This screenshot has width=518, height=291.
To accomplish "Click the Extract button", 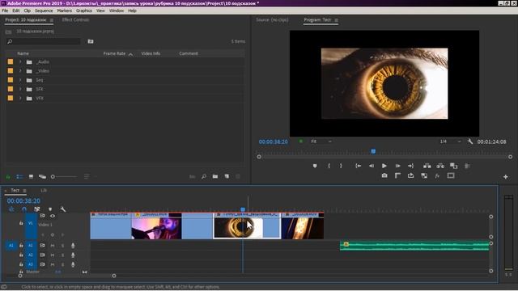I will pyautogui.click(x=440, y=166).
